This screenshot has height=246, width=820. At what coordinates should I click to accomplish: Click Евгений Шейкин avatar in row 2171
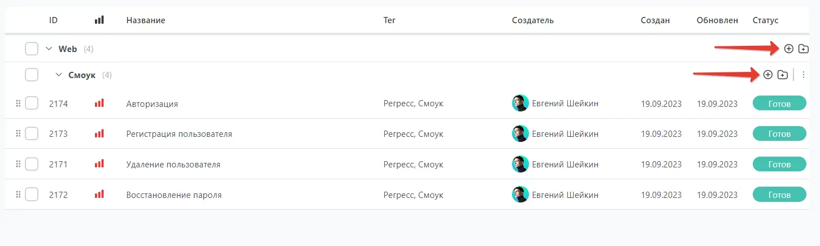click(x=520, y=165)
